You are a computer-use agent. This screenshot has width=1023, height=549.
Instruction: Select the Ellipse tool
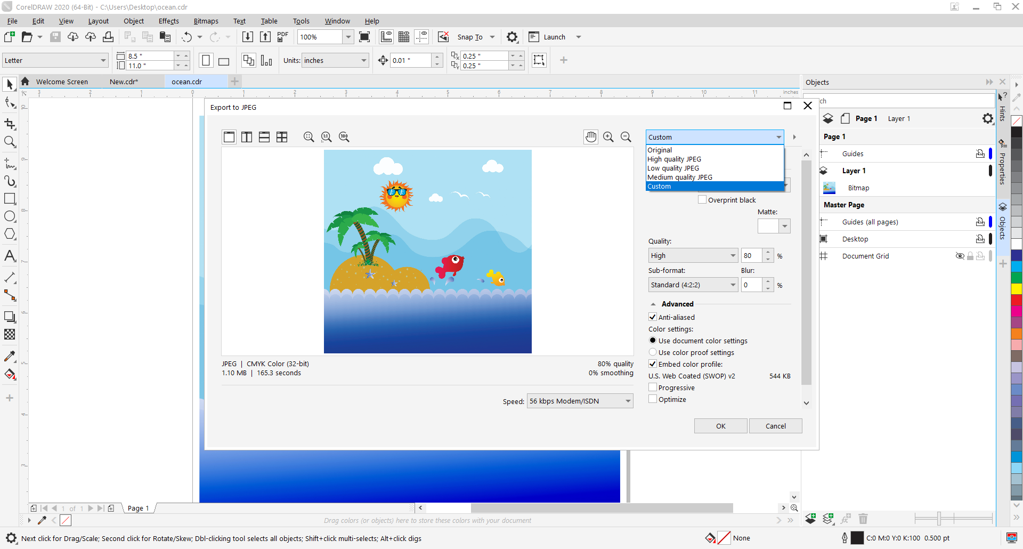tap(10, 216)
